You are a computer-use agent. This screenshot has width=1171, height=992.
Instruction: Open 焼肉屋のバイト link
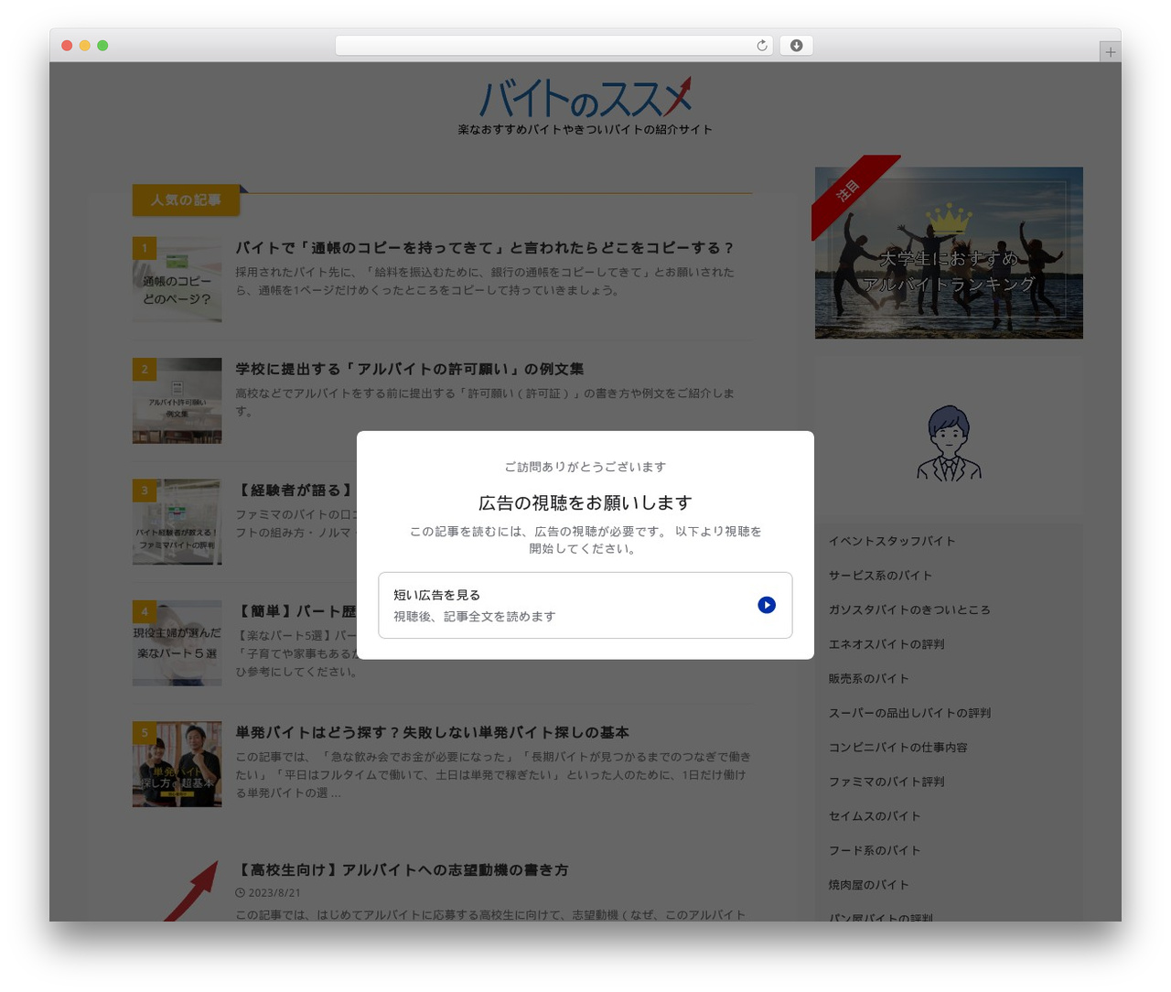coord(869,884)
